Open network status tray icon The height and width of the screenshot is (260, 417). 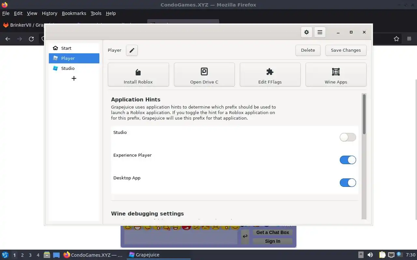[x=391, y=255]
